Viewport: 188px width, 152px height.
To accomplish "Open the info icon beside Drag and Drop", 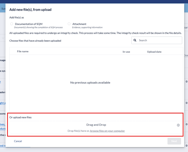I will [178, 125].
